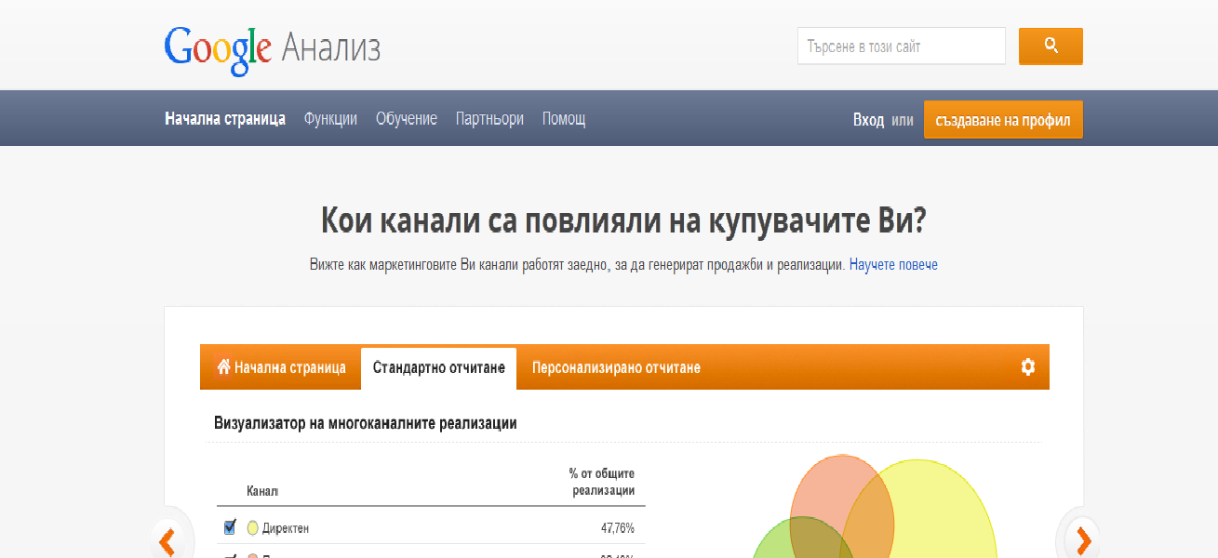Screen dimensions: 1218x558
Task: Click the orange search magnifier button
Action: 1051,46
